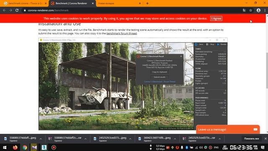Viewport: 268px width, 151px height.
Task: Go back using the browser back arrow
Action: point(4,10)
